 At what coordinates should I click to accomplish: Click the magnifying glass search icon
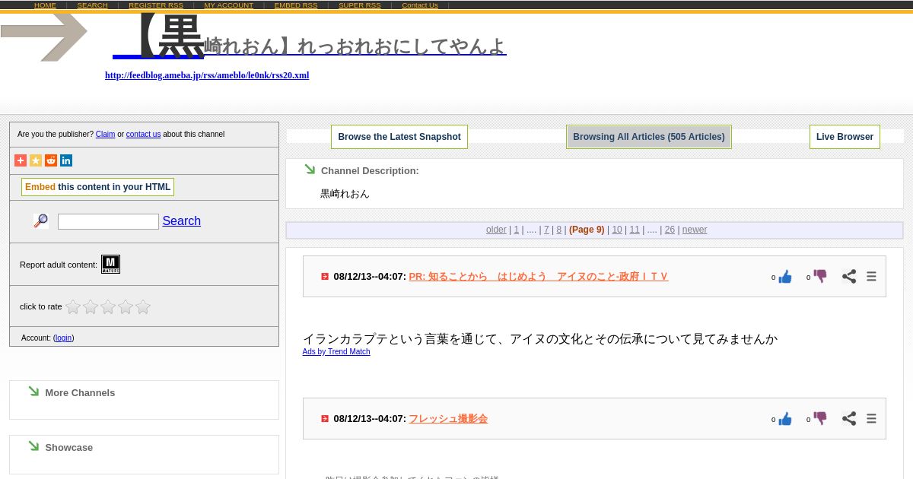pos(41,221)
